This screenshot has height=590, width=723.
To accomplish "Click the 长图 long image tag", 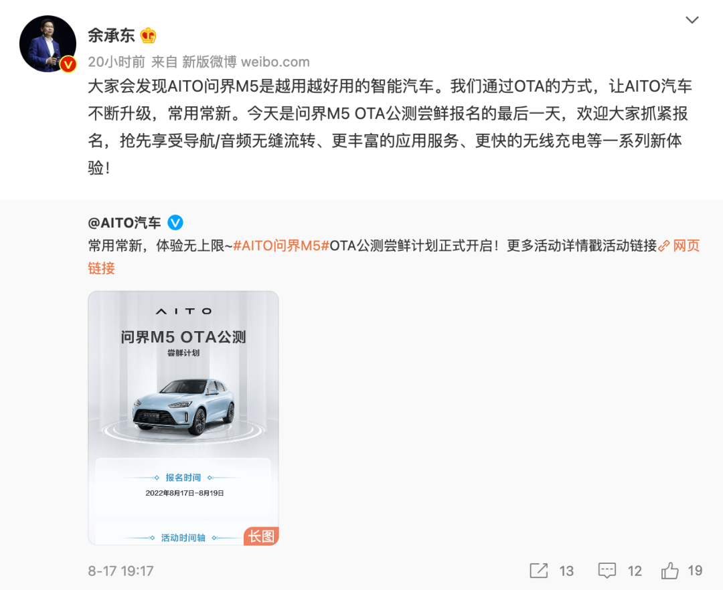I will 261,536.
